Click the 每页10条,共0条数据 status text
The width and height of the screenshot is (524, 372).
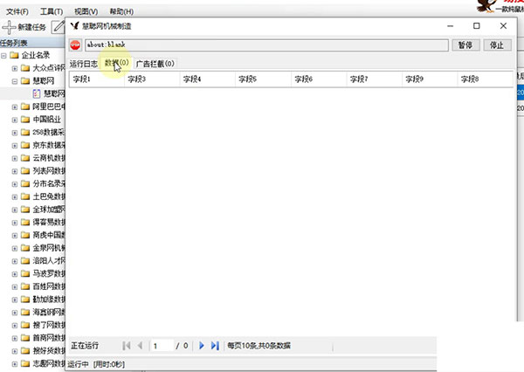pyautogui.click(x=259, y=346)
